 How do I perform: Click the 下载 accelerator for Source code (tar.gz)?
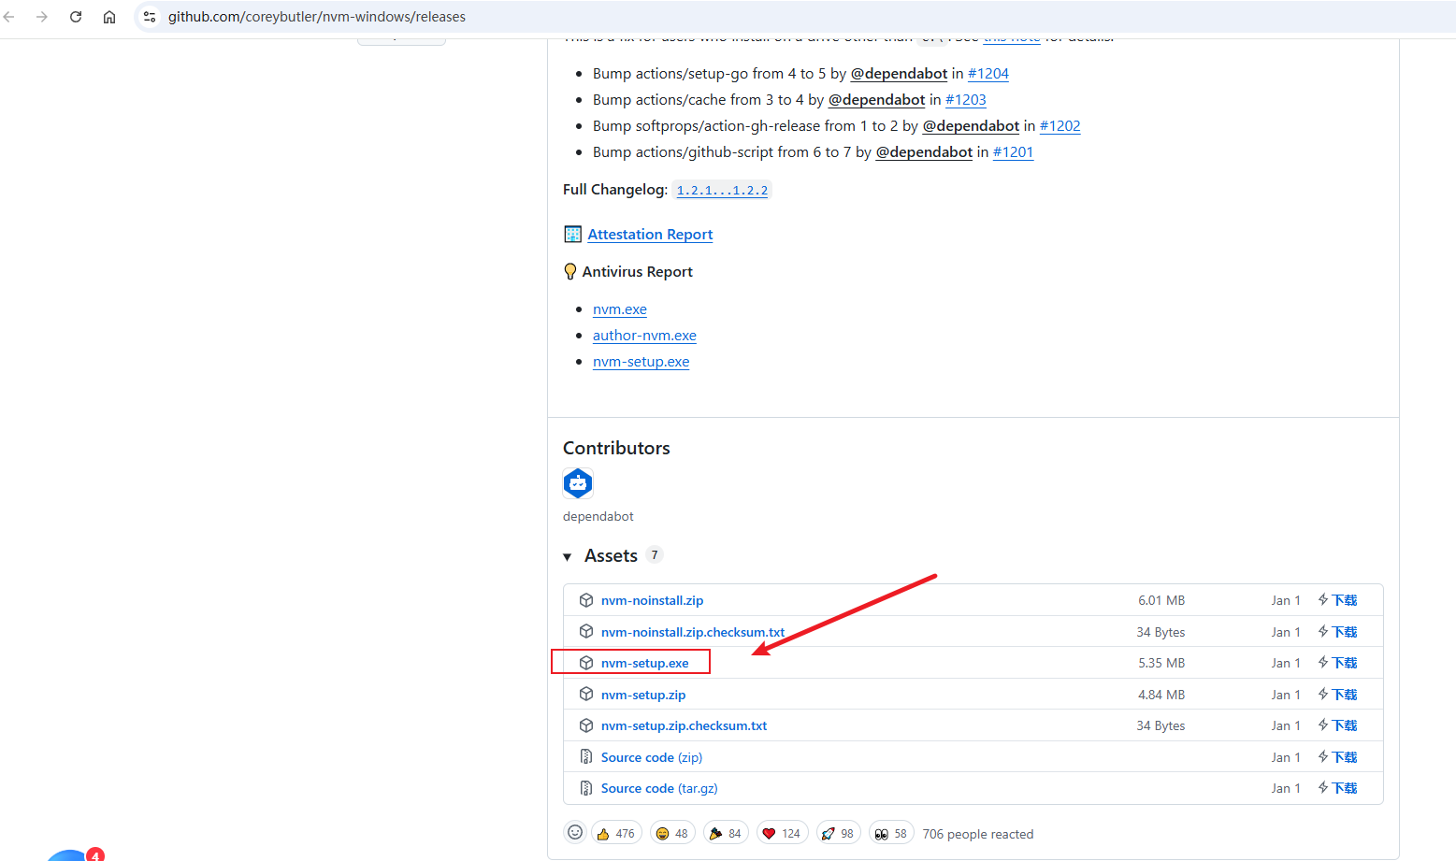click(x=1337, y=788)
